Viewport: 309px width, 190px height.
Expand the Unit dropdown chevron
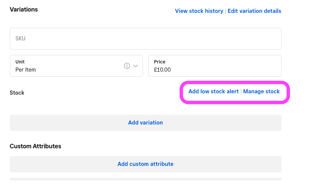point(135,66)
